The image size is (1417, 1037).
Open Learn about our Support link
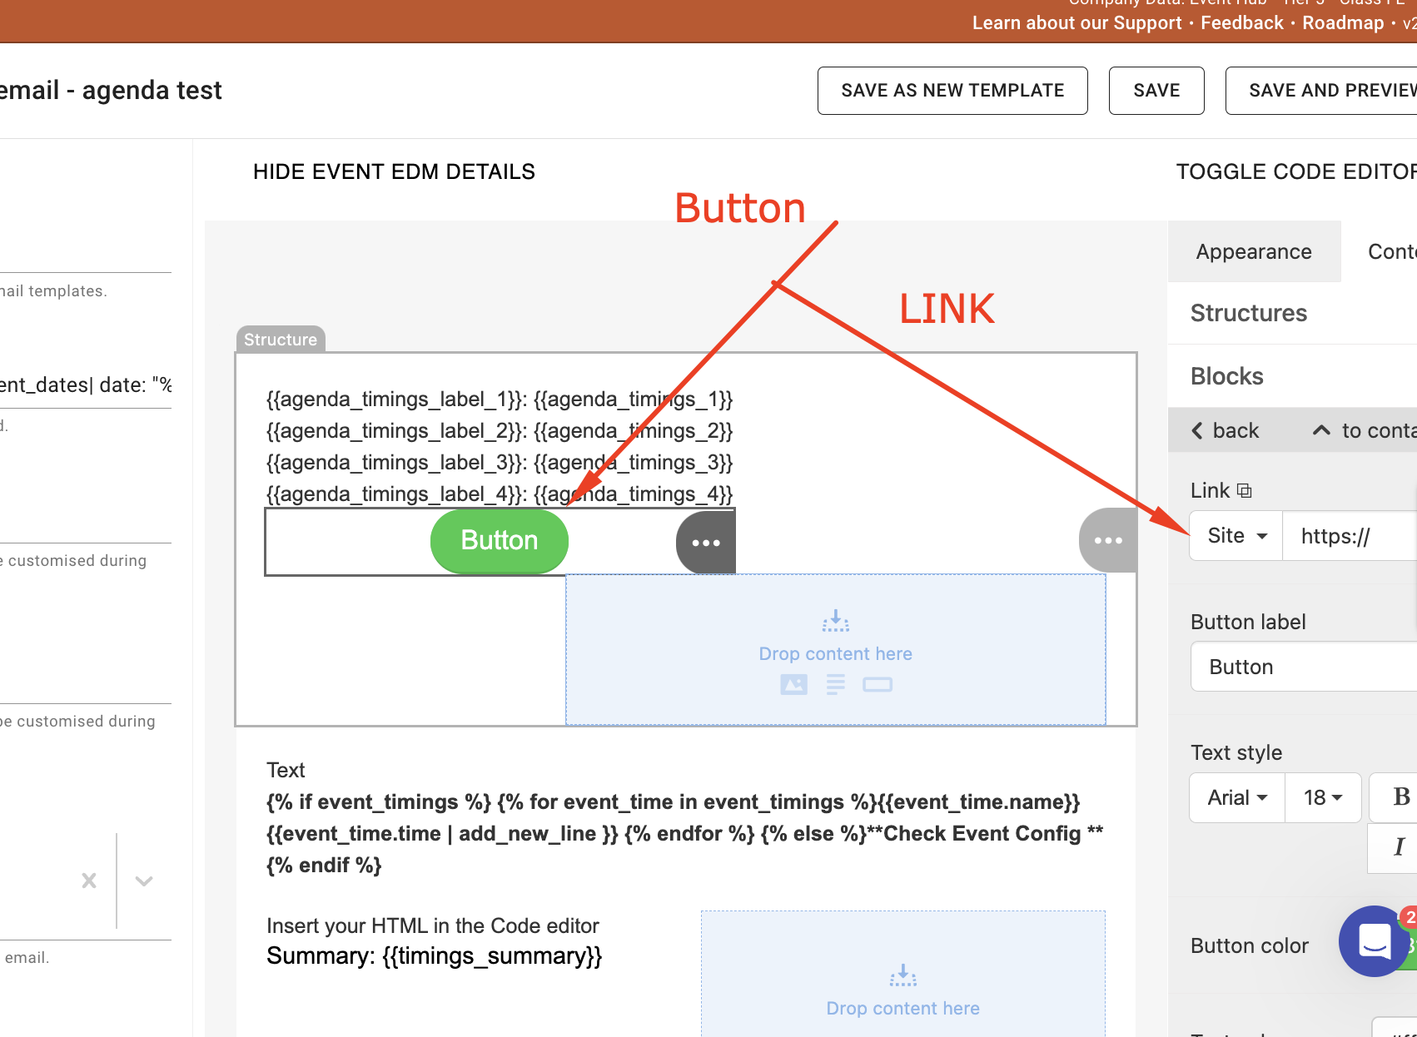click(1076, 22)
